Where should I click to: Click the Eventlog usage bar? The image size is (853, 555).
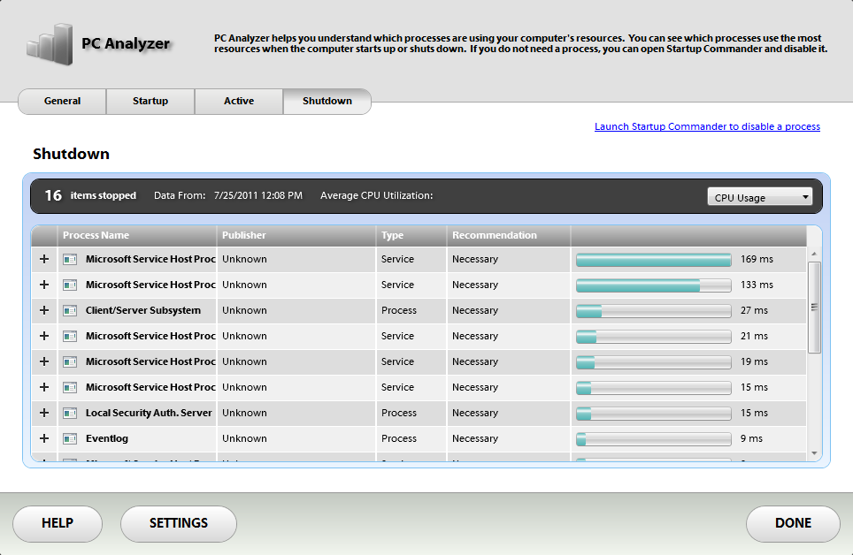653,438
